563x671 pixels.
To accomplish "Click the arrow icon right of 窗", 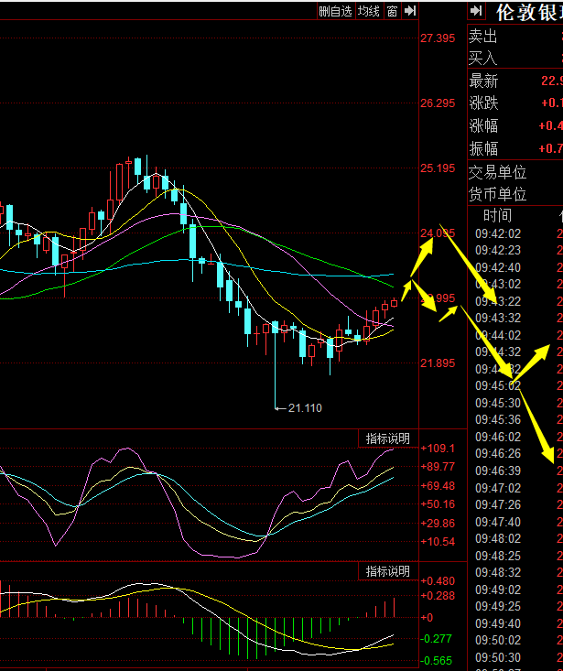I will [410, 11].
